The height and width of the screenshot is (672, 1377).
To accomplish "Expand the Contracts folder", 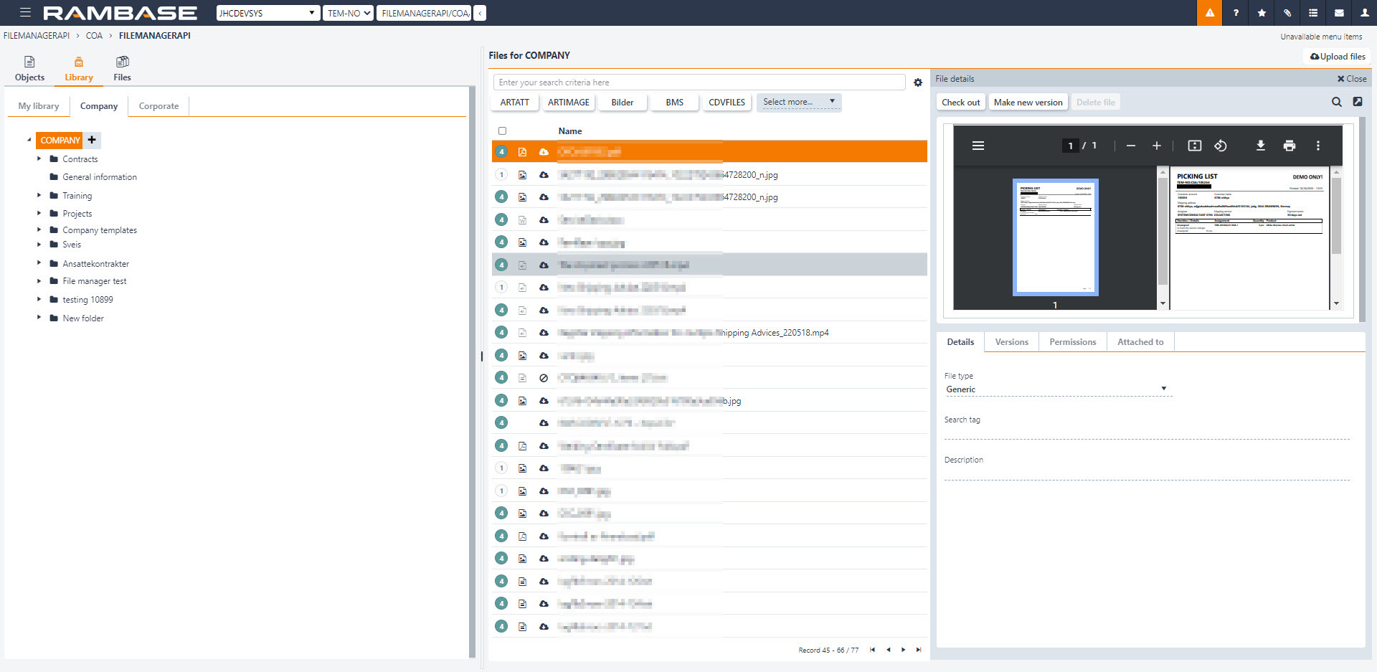I will coord(39,158).
